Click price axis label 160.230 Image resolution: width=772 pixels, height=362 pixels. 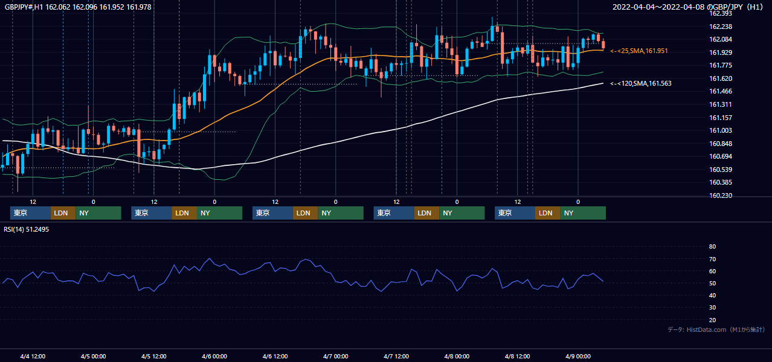pyautogui.click(x=721, y=195)
